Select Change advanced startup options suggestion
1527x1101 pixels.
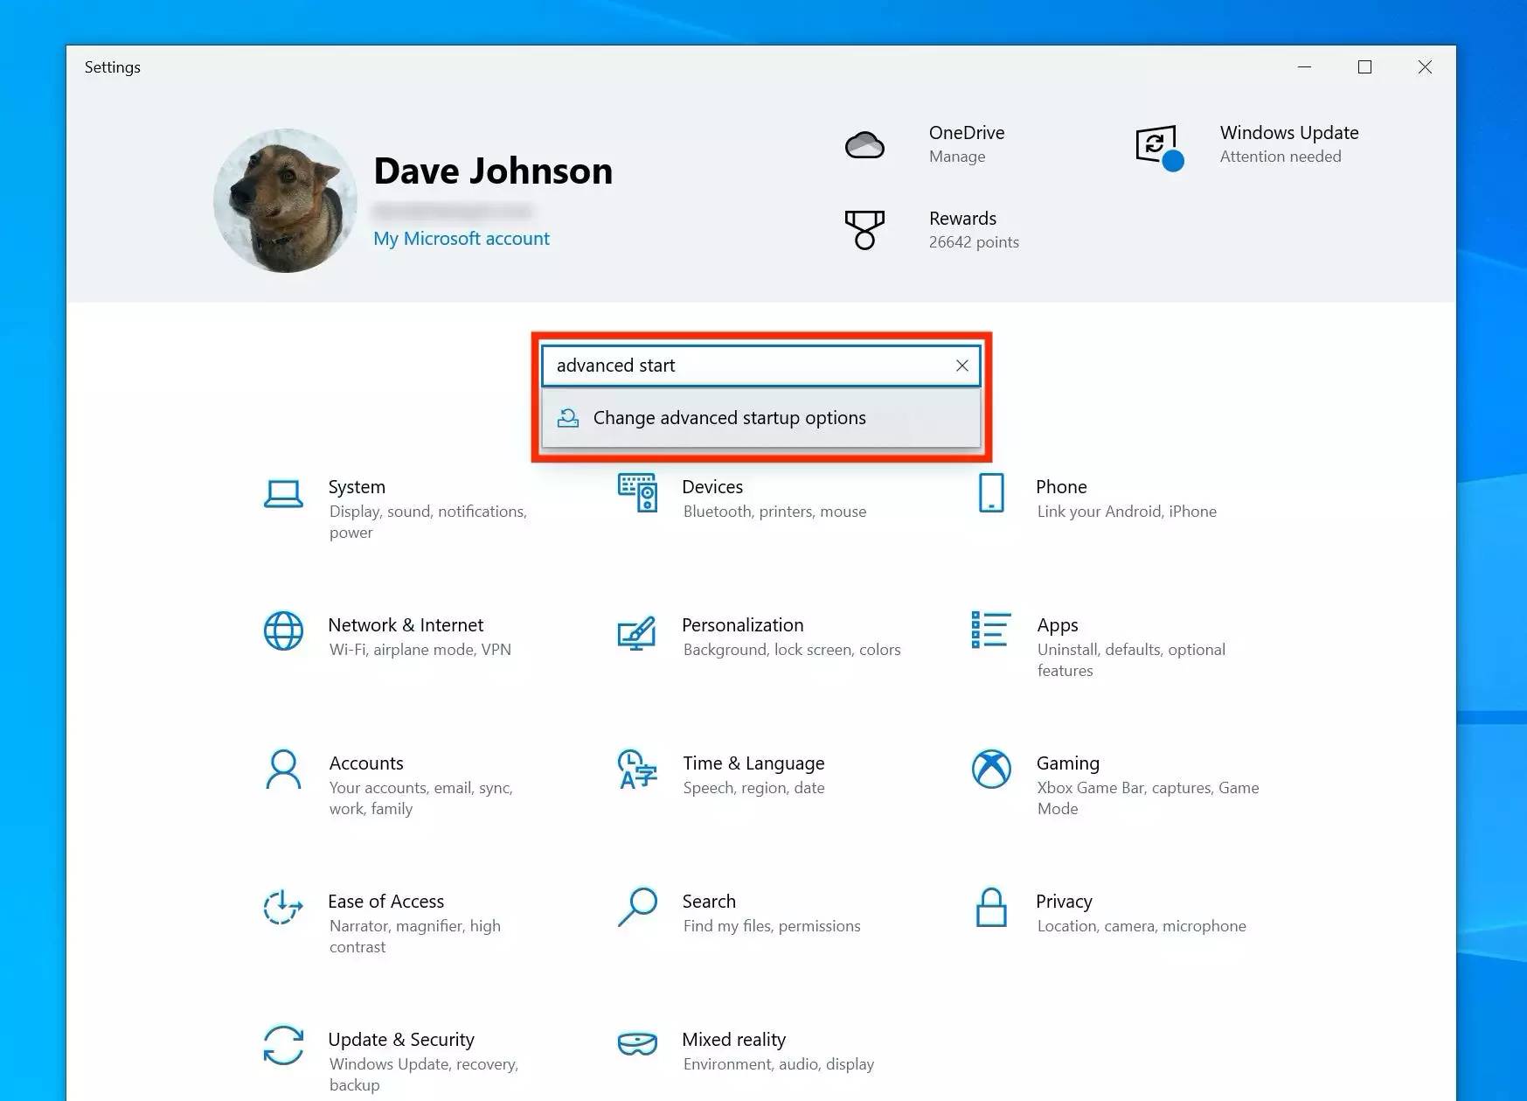point(729,418)
